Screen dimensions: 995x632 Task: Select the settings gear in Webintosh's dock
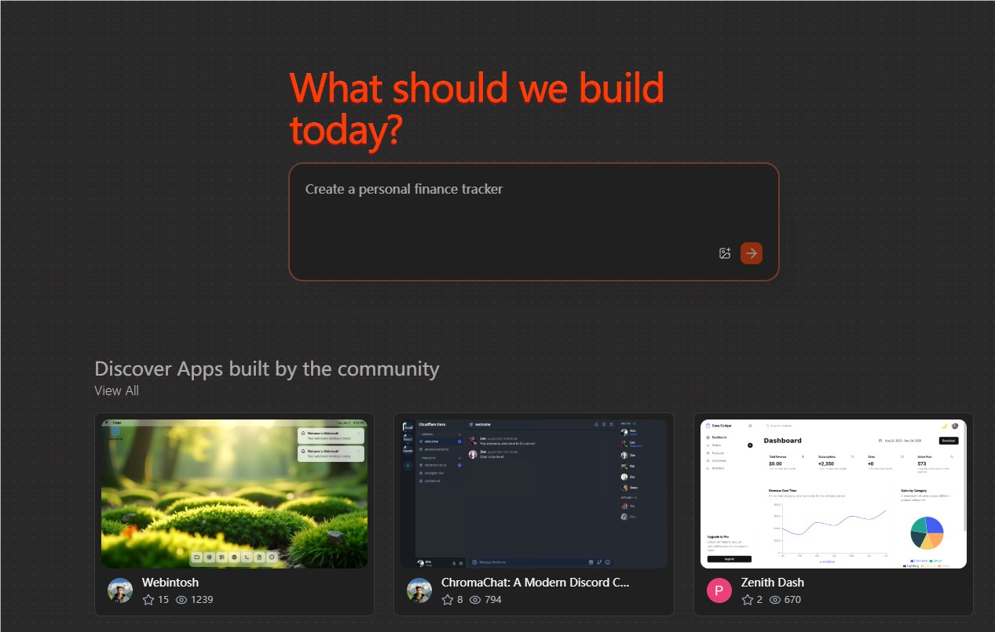pyautogui.click(x=210, y=557)
